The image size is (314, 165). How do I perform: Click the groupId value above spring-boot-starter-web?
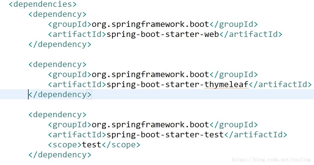pos(150,24)
